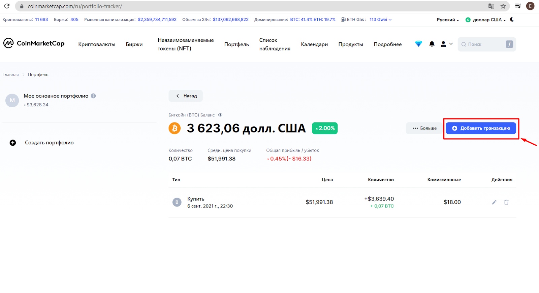Viewport: 539px width, 293px height.
Task: Open the Русский language dropdown
Action: point(448,20)
